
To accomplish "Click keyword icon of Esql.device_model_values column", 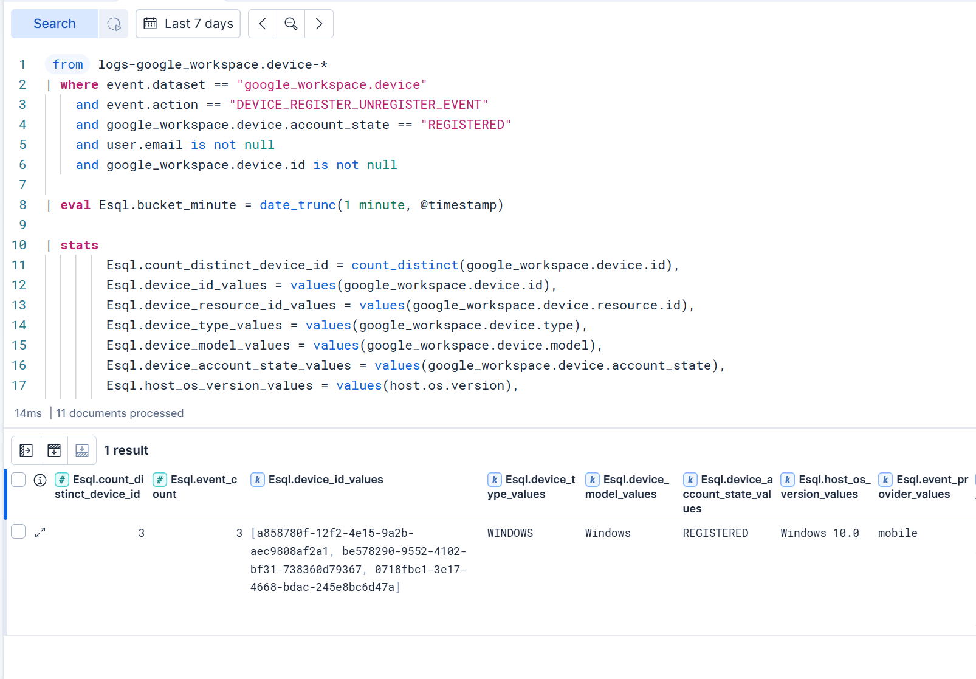I will pyautogui.click(x=593, y=480).
